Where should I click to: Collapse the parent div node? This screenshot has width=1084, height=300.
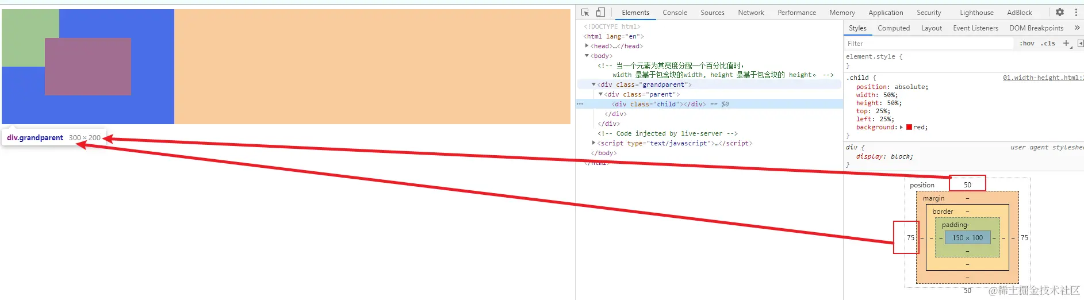tap(601, 94)
